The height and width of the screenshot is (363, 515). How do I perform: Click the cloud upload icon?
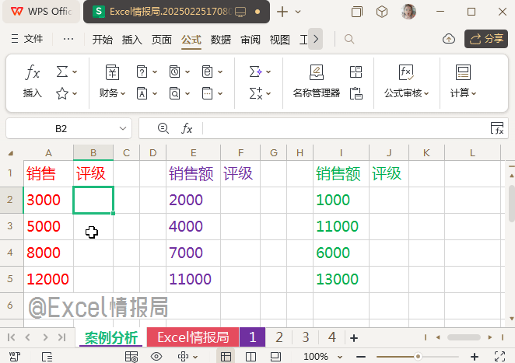448,39
